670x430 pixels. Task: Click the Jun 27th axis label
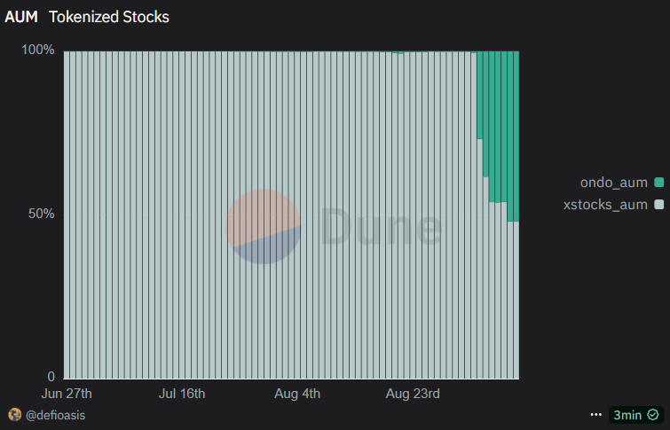[x=67, y=394]
